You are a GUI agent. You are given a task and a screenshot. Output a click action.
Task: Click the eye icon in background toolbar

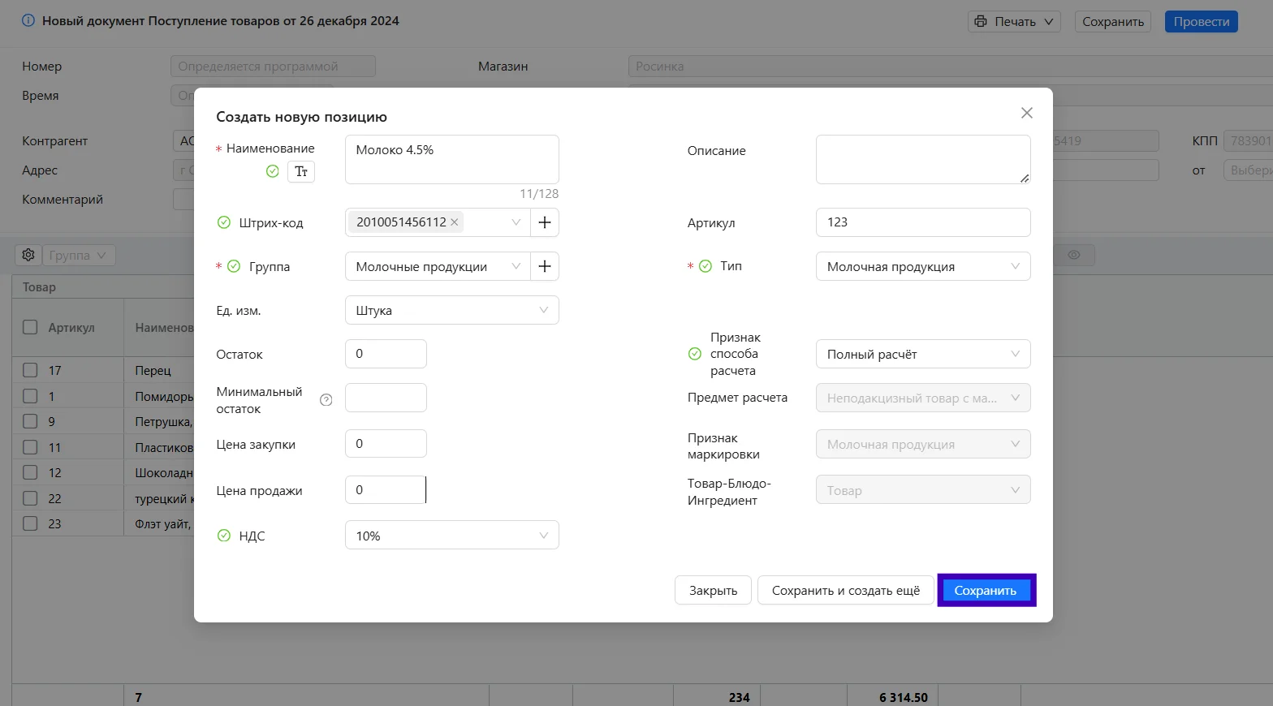coord(1074,255)
